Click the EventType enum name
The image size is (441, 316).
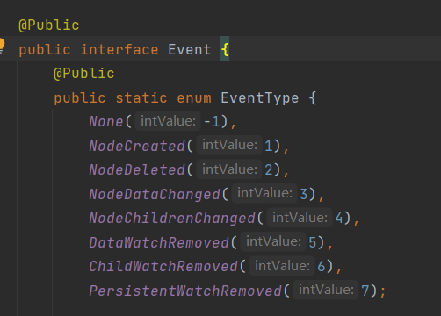260,97
